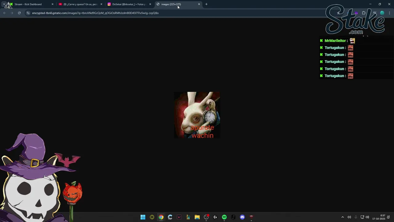Image resolution: width=394 pixels, height=222 pixels.
Task: Close the YouTube '¿Carne y queso?' tab
Action: point(101,4)
